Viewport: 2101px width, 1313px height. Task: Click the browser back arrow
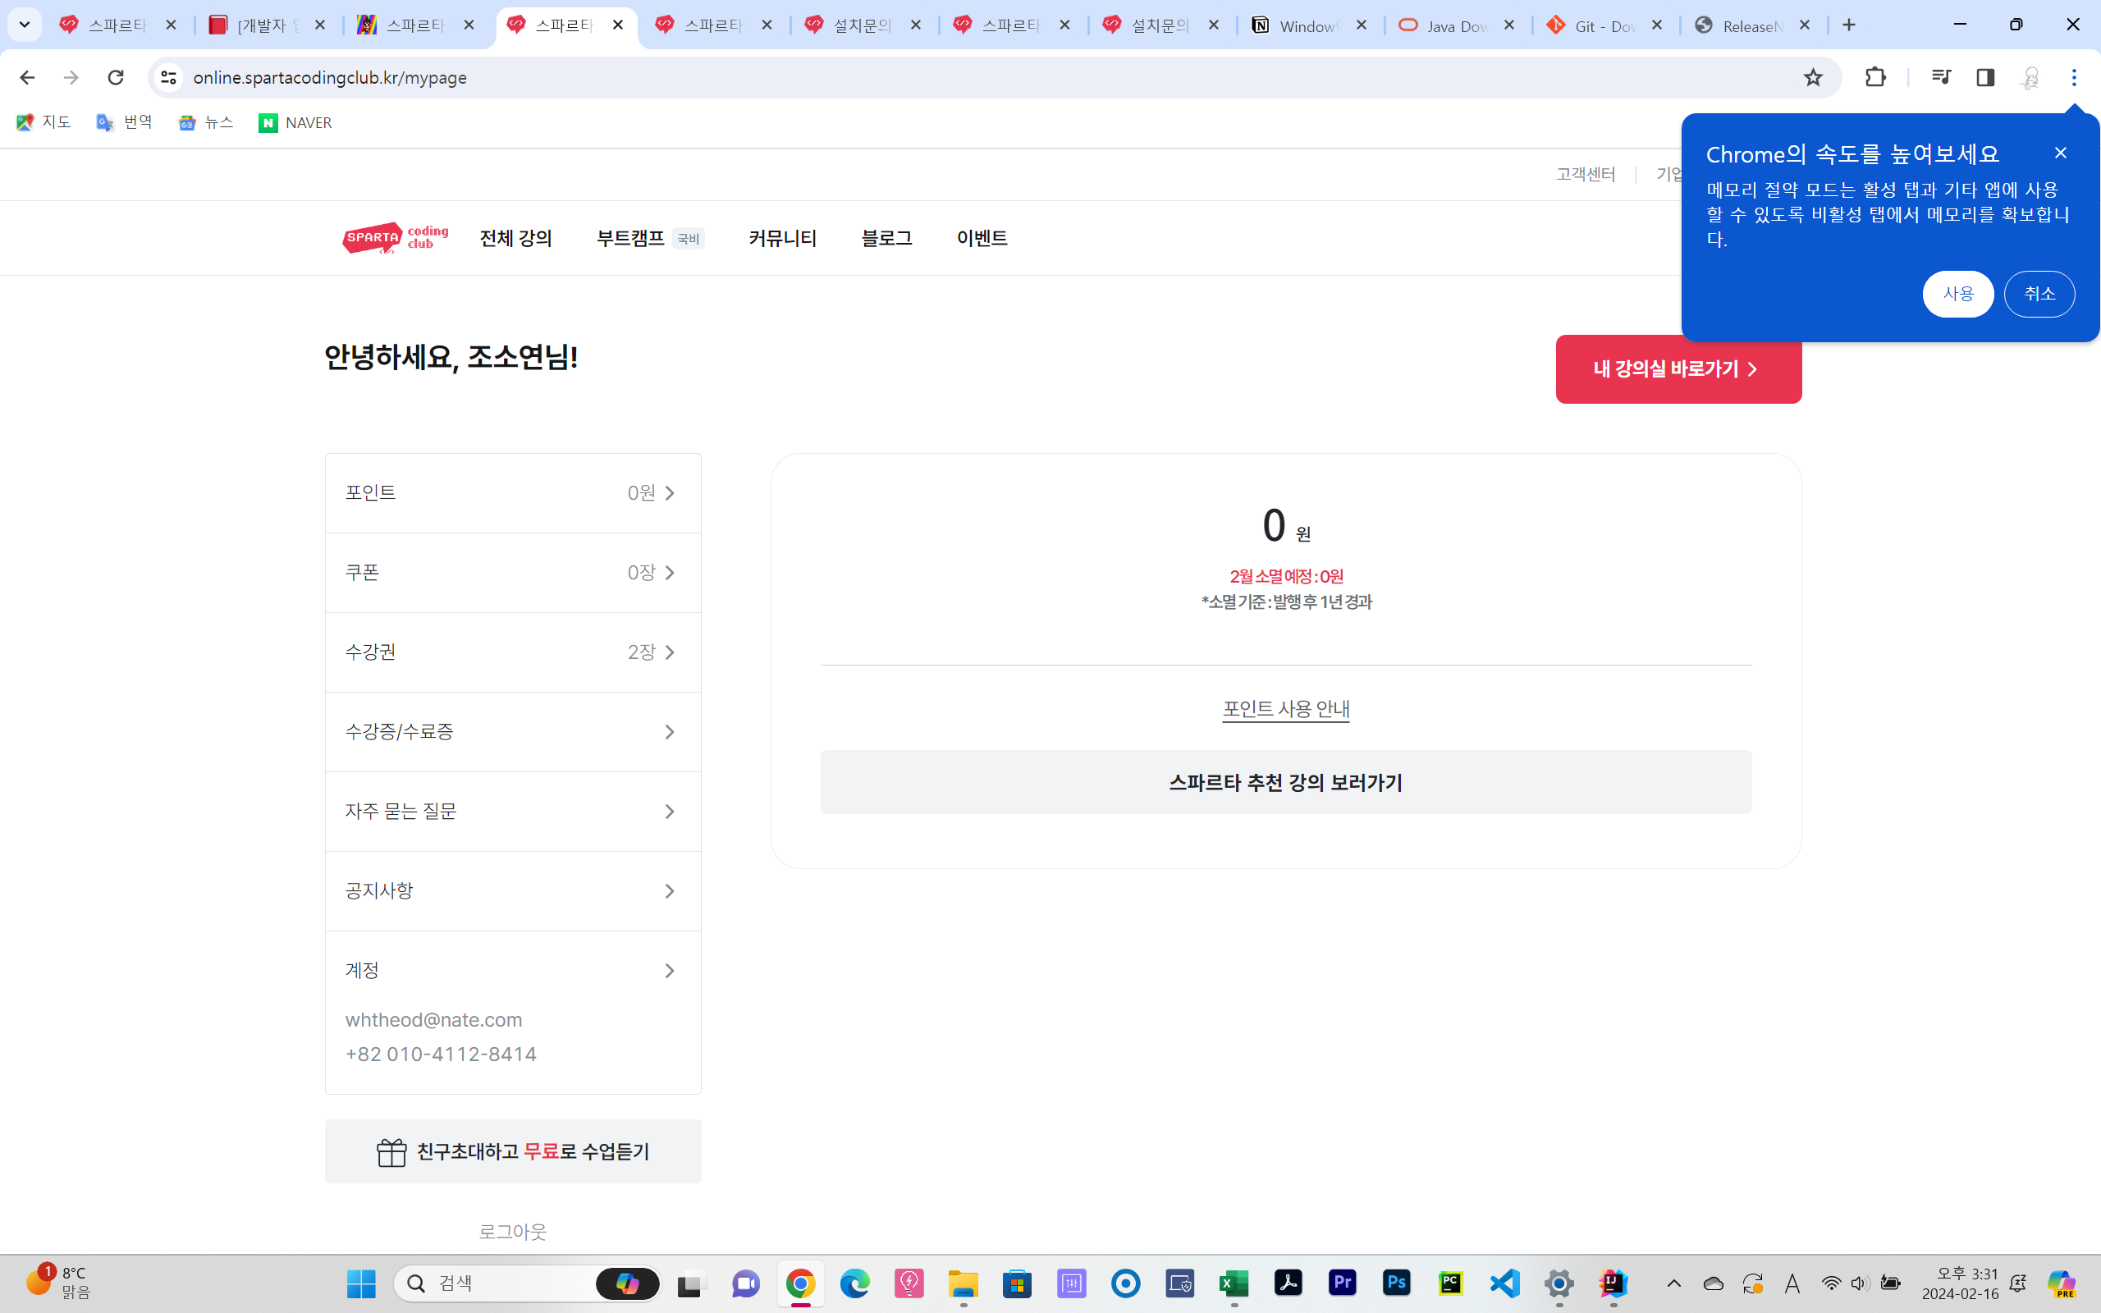click(x=27, y=77)
